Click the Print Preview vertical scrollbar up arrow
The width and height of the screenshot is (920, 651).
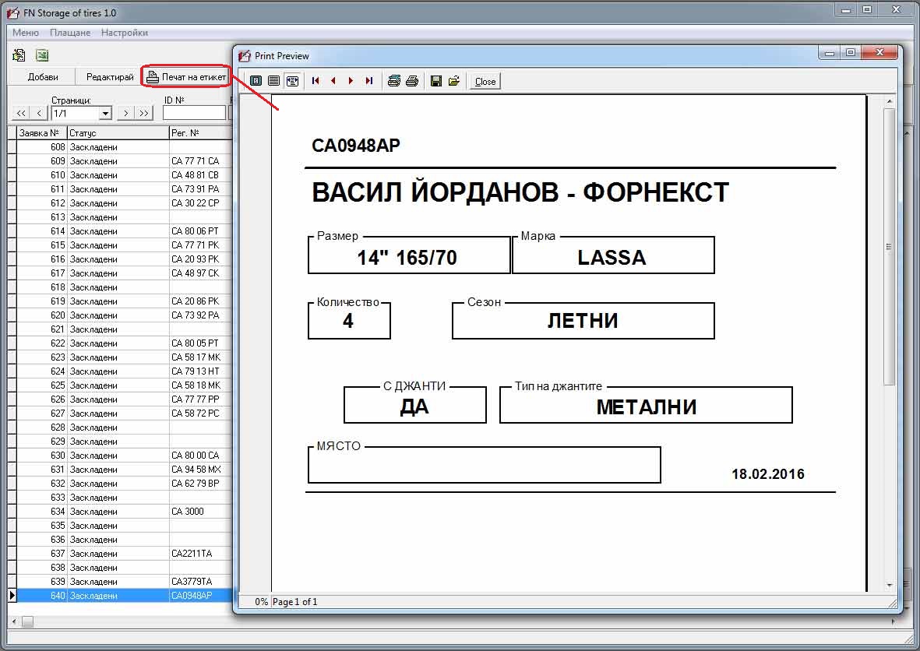(x=890, y=101)
